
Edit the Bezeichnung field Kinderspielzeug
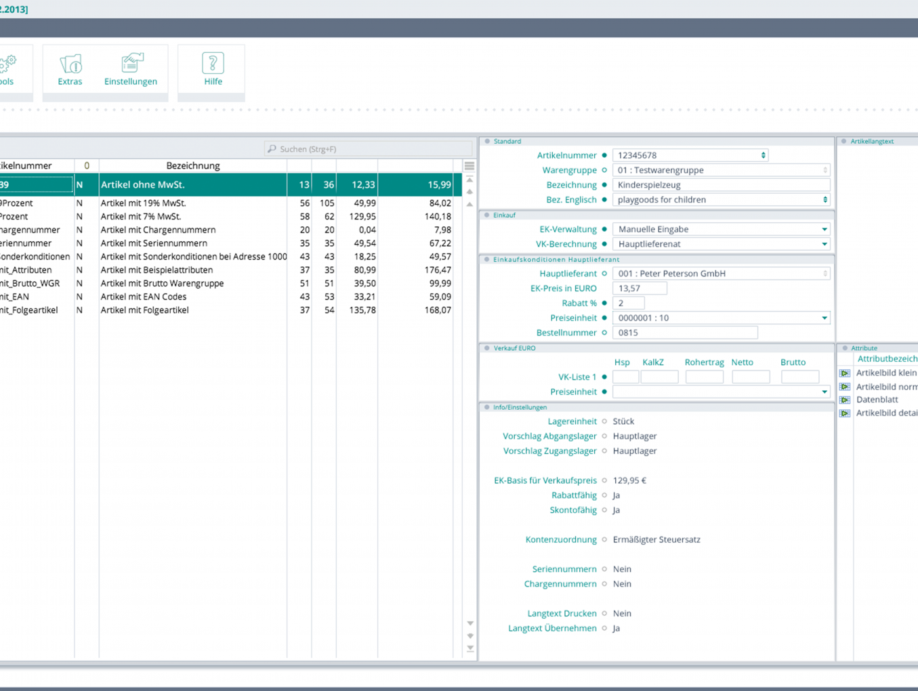coord(722,185)
